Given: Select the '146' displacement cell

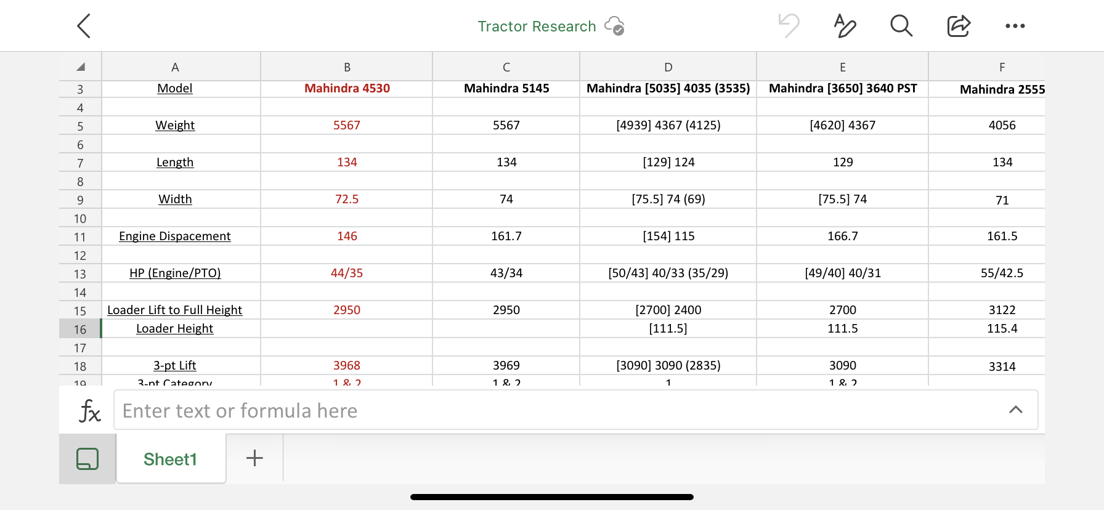Looking at the screenshot, I should coord(347,236).
